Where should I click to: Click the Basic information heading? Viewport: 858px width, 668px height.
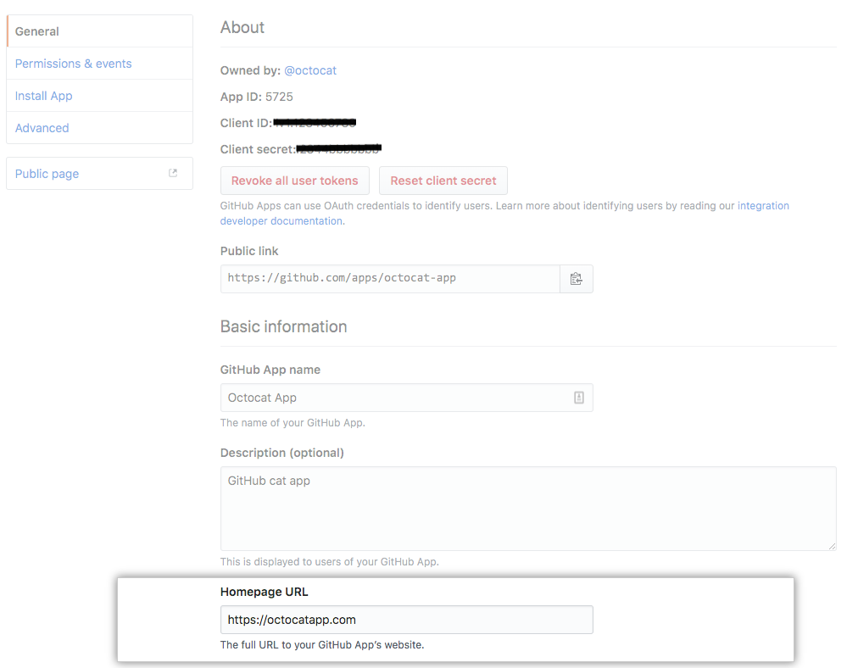[283, 326]
